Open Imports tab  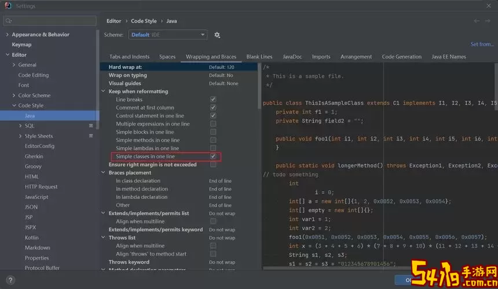(x=321, y=57)
